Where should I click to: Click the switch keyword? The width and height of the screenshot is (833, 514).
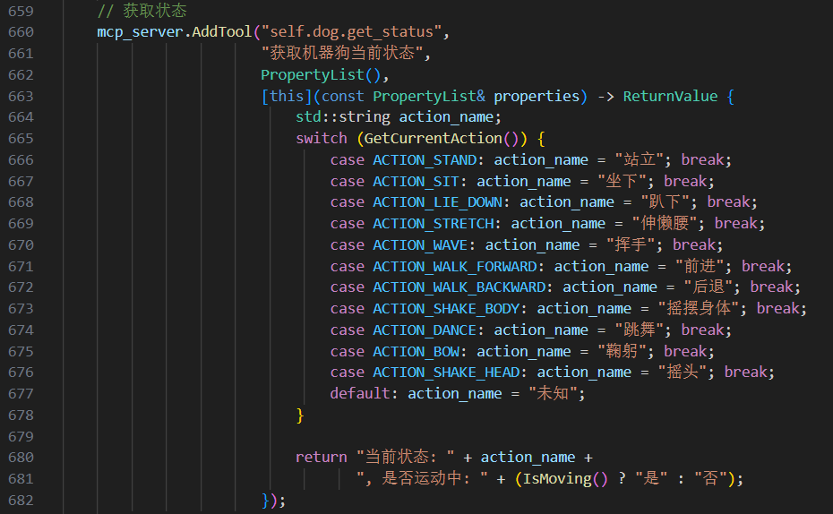point(321,139)
